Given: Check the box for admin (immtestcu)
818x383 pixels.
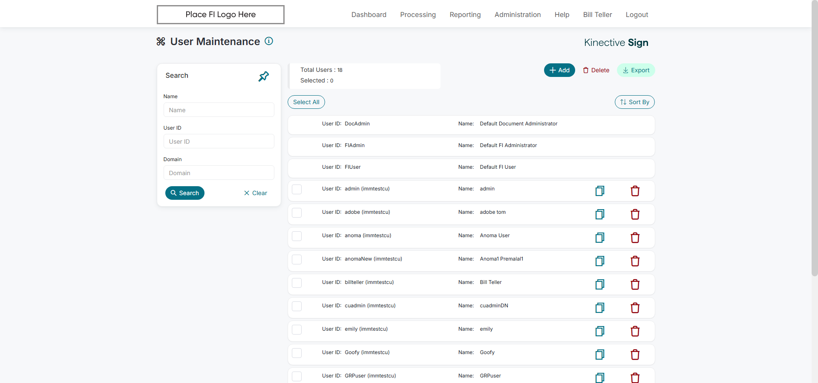Looking at the screenshot, I should click(x=297, y=189).
